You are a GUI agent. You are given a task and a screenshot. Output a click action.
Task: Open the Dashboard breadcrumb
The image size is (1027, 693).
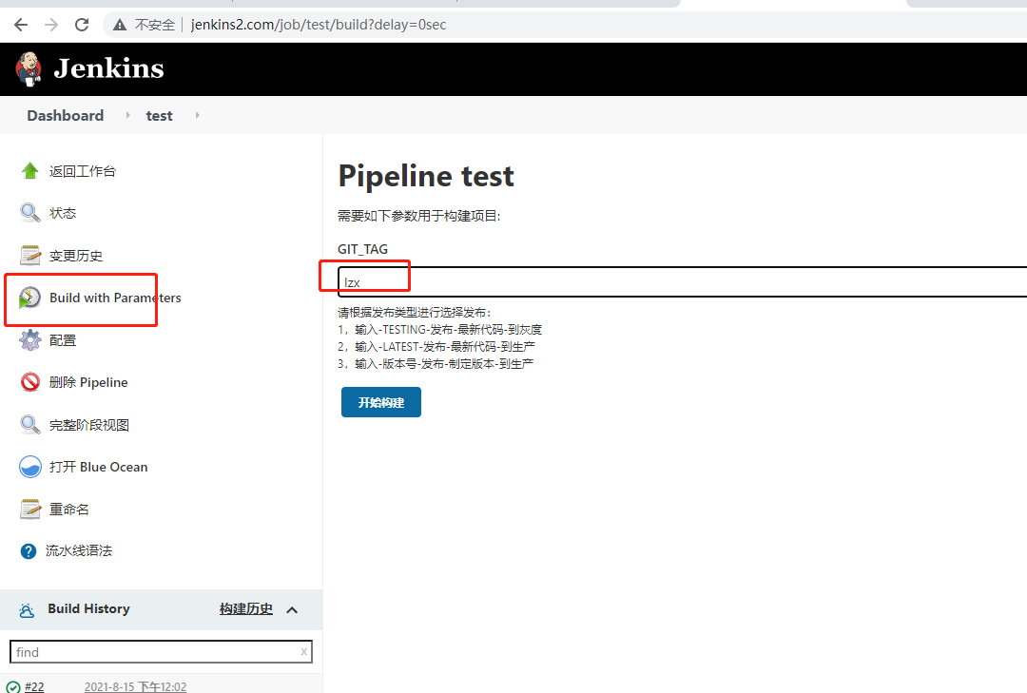click(66, 115)
